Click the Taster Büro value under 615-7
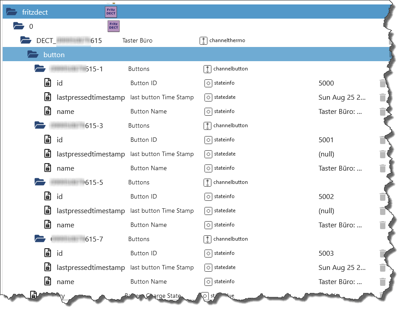This screenshot has height=312, width=404. [x=340, y=281]
